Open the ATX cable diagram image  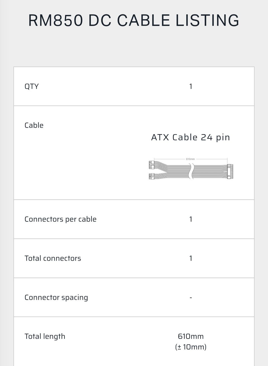coord(191,168)
